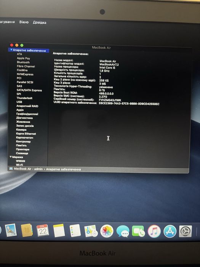Close the System Information window
200x267 pixels.
tap(12, 45)
